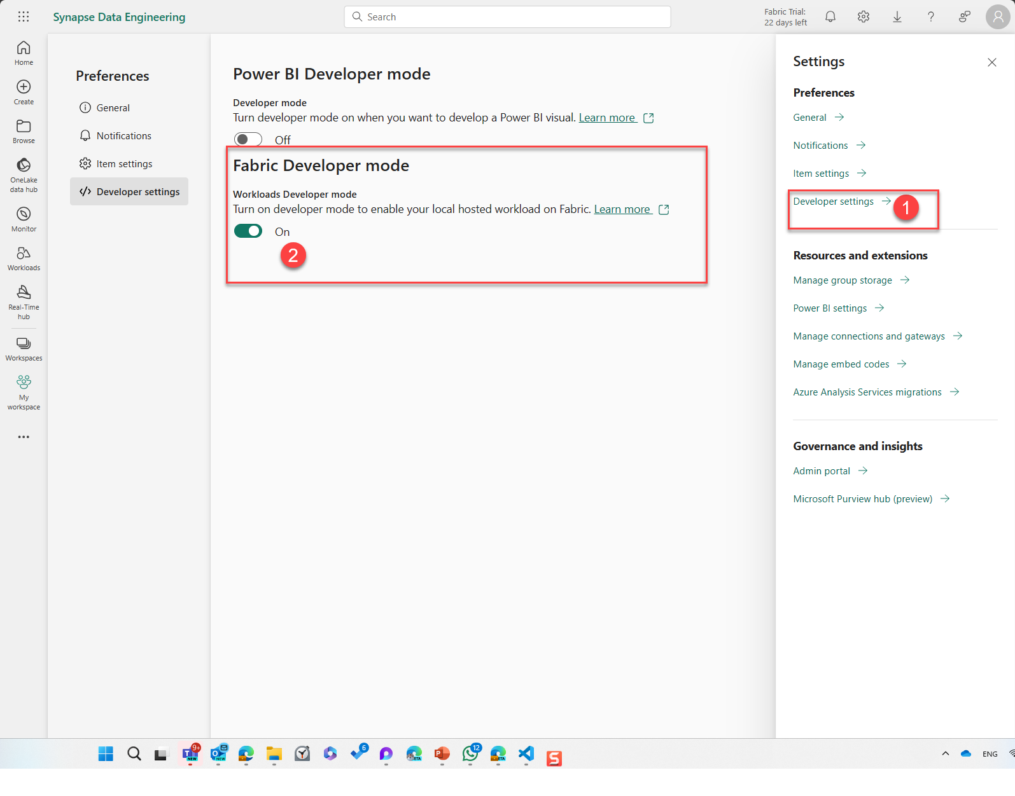
Task: Open Outlook from taskbar
Action: [x=218, y=754]
